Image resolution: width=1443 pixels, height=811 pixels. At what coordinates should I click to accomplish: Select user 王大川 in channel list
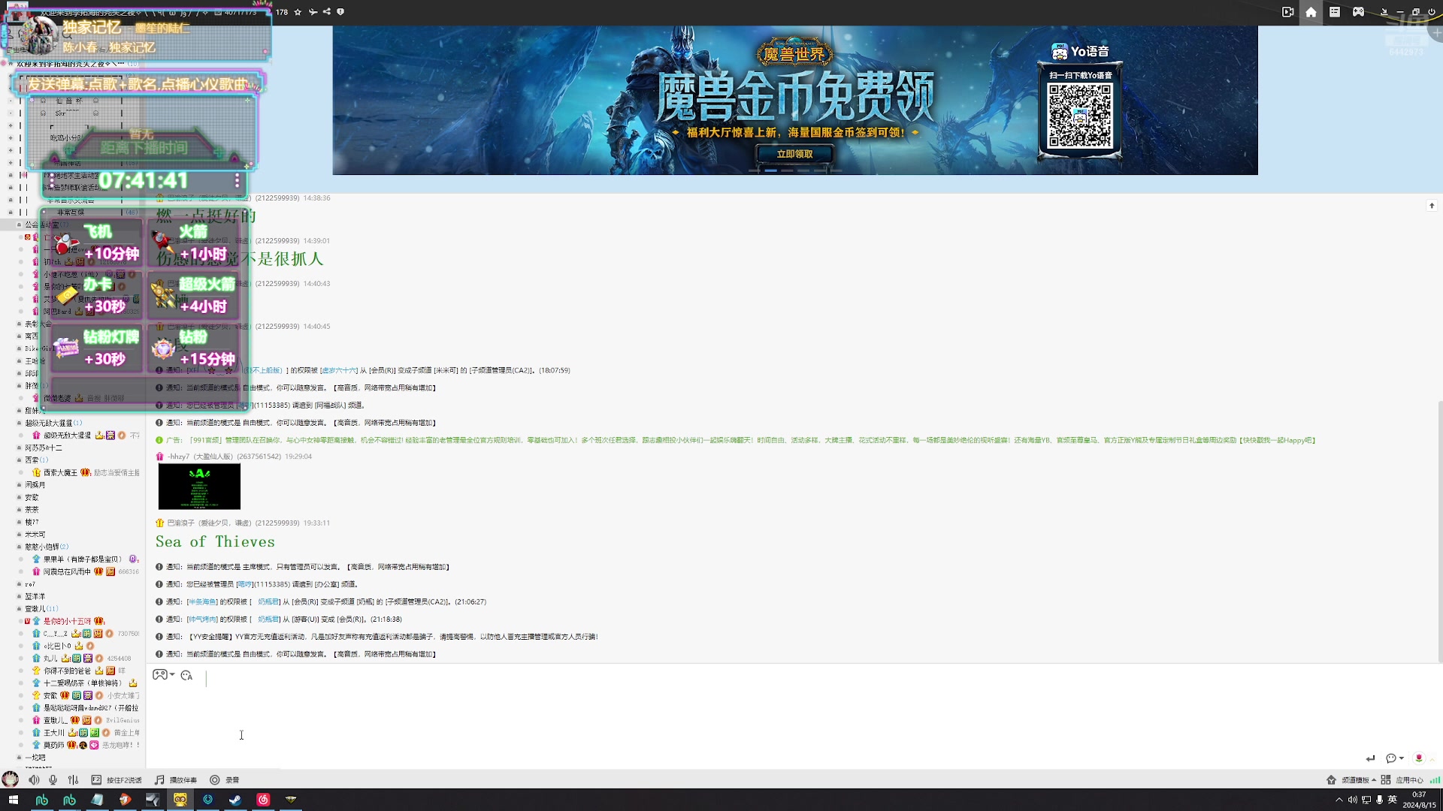point(54,733)
